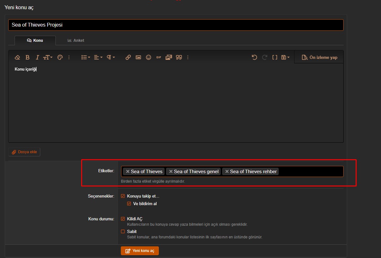Redo the last edit
The image size is (381, 258).
(264, 57)
